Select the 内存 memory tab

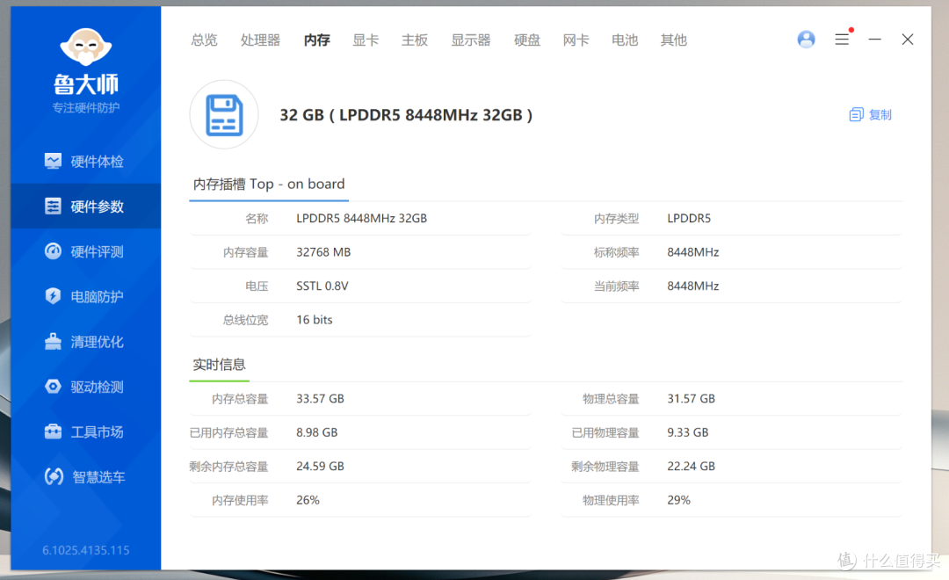[316, 40]
